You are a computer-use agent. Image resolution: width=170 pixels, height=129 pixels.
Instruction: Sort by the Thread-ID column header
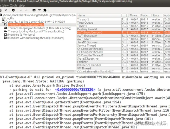(134, 15)
